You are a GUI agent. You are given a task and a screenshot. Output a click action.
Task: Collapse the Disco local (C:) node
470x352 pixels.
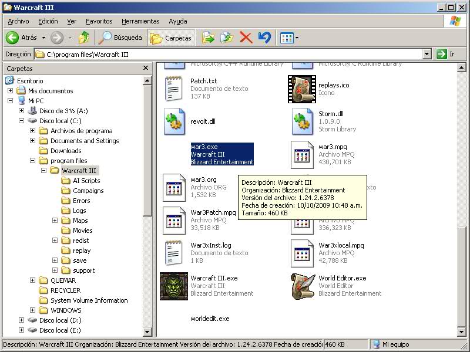coord(21,121)
